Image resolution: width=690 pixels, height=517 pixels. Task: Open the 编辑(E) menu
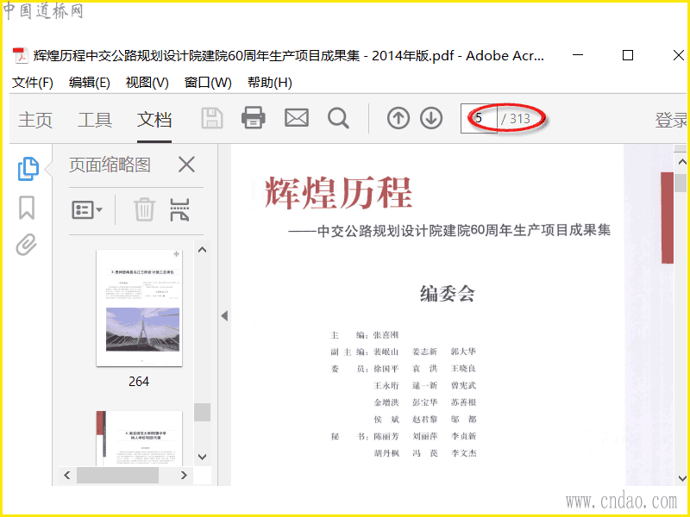click(x=90, y=83)
